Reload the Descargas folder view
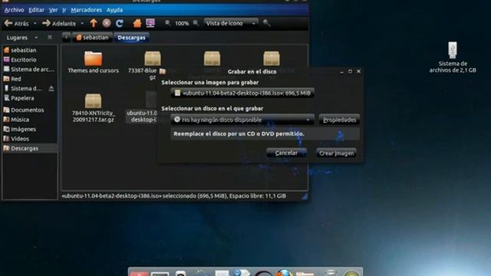Screen dimensions: 491x276 click(x=120, y=23)
